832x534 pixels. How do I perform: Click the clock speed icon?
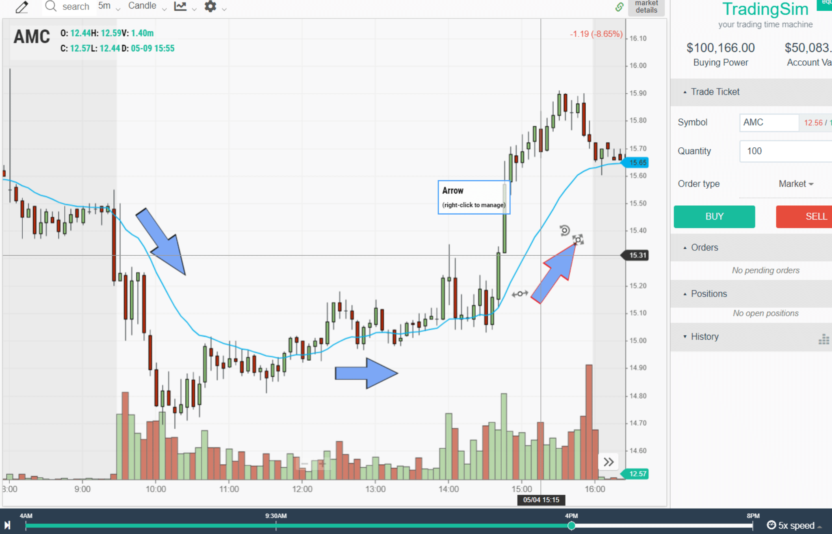coord(771,525)
